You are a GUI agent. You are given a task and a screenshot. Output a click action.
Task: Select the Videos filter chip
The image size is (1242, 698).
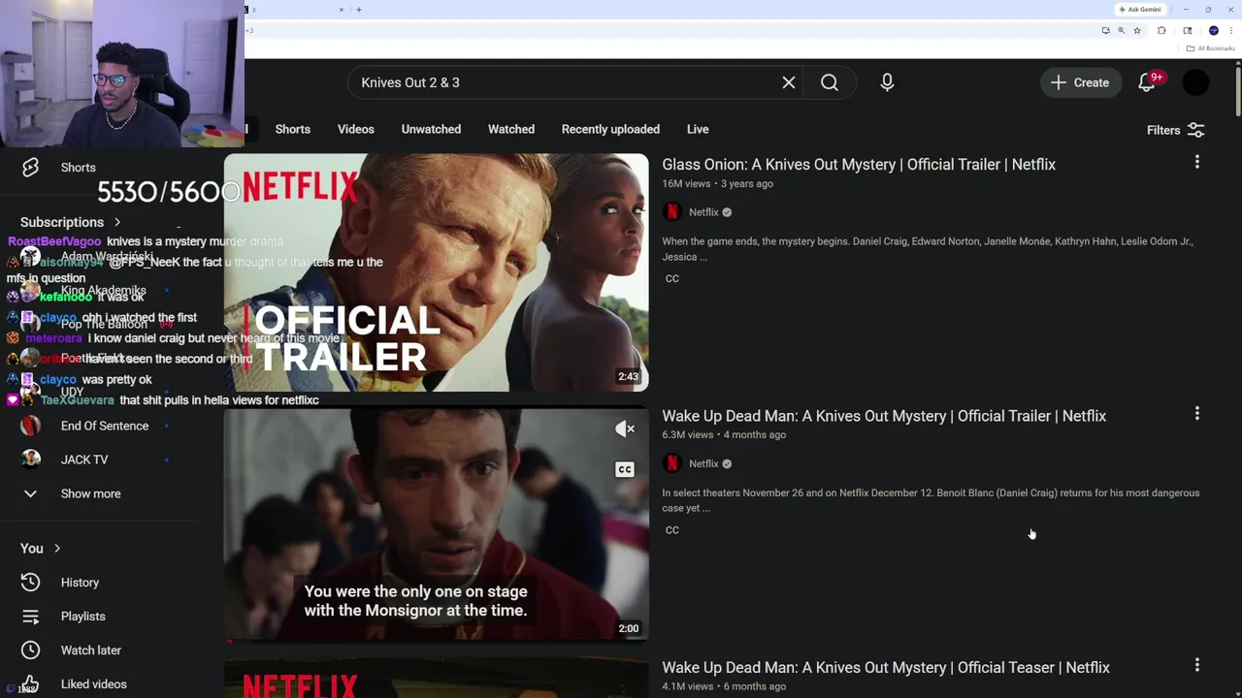(356, 129)
